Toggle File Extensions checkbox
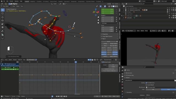 click(146, 83)
